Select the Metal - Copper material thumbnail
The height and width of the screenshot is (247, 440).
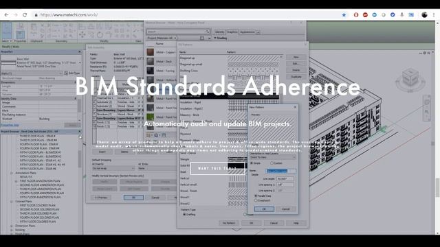pyautogui.click(x=151, y=52)
